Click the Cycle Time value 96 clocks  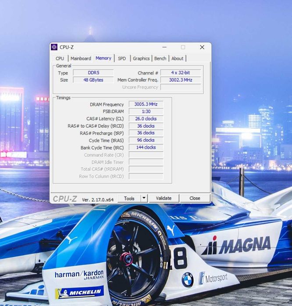pyautogui.click(x=146, y=140)
